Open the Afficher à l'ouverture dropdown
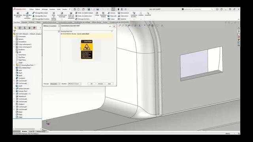253x142 pixels. tap(74, 84)
